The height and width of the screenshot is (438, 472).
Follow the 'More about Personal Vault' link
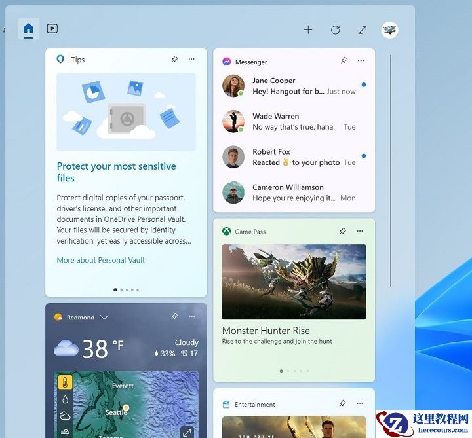[101, 260]
